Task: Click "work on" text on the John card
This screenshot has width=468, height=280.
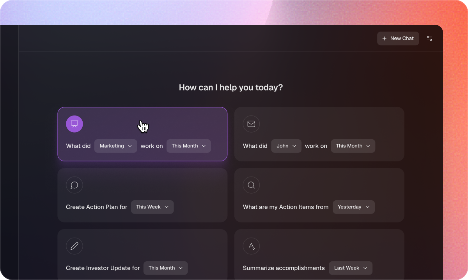Action: [x=316, y=146]
